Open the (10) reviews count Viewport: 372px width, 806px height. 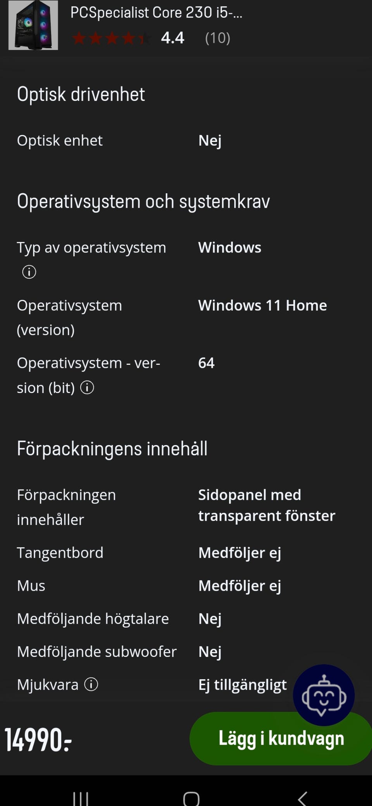[x=217, y=38]
